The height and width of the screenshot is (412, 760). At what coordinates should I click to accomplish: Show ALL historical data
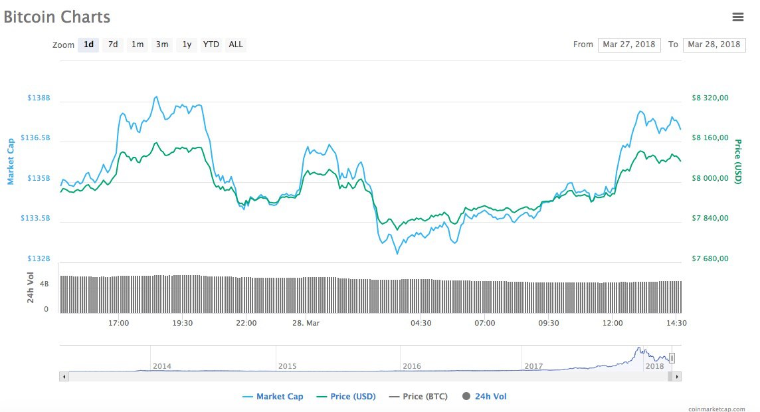(236, 45)
